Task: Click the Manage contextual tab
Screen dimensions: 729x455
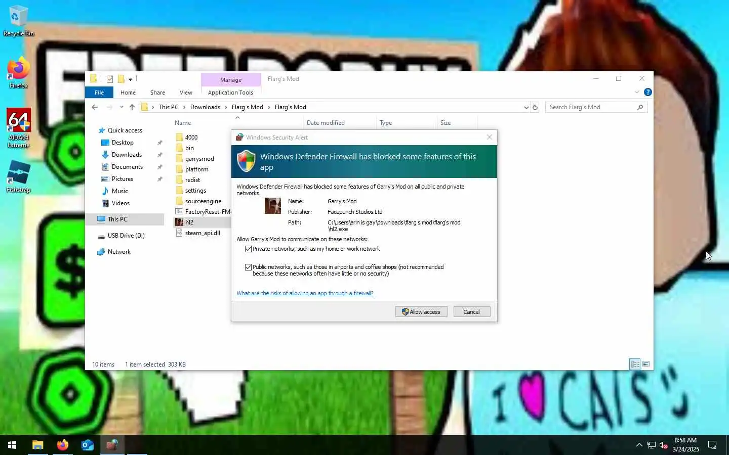Action: pyautogui.click(x=231, y=80)
